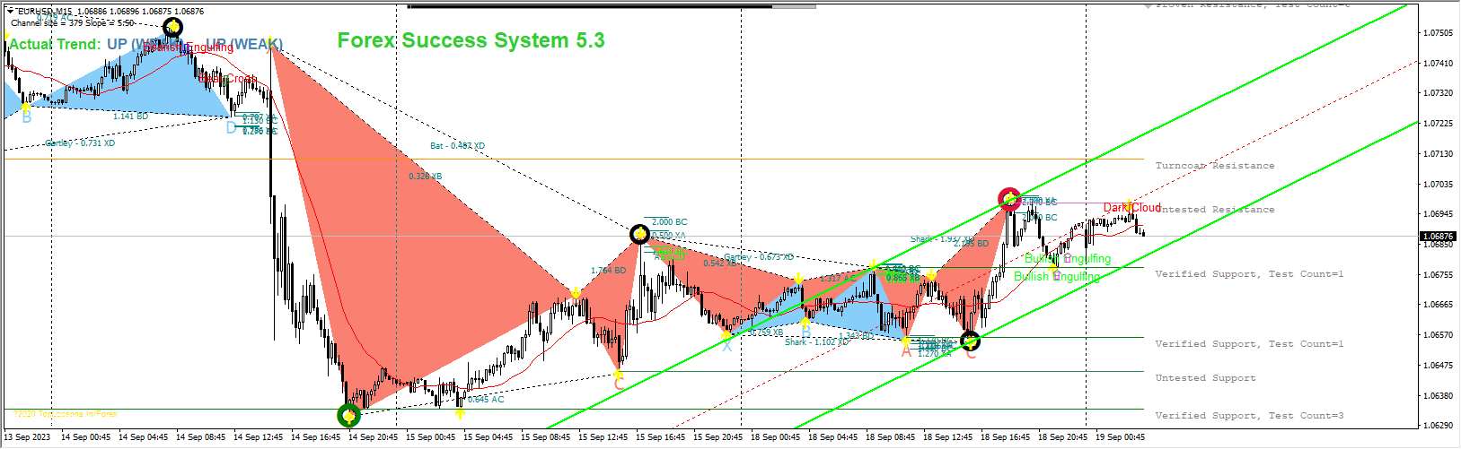Click Verified Support, Test Count=3 label
The image size is (1461, 449).
click(x=1249, y=416)
